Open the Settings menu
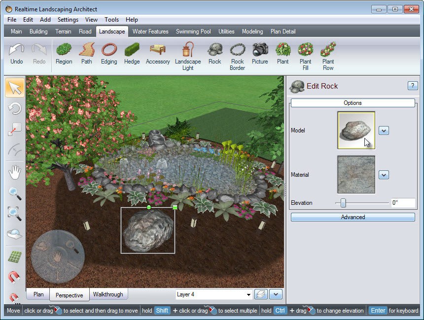 68,20
